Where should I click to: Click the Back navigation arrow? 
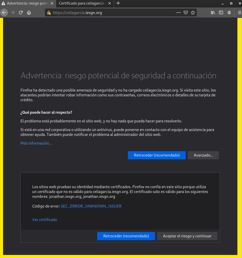click(4, 12)
